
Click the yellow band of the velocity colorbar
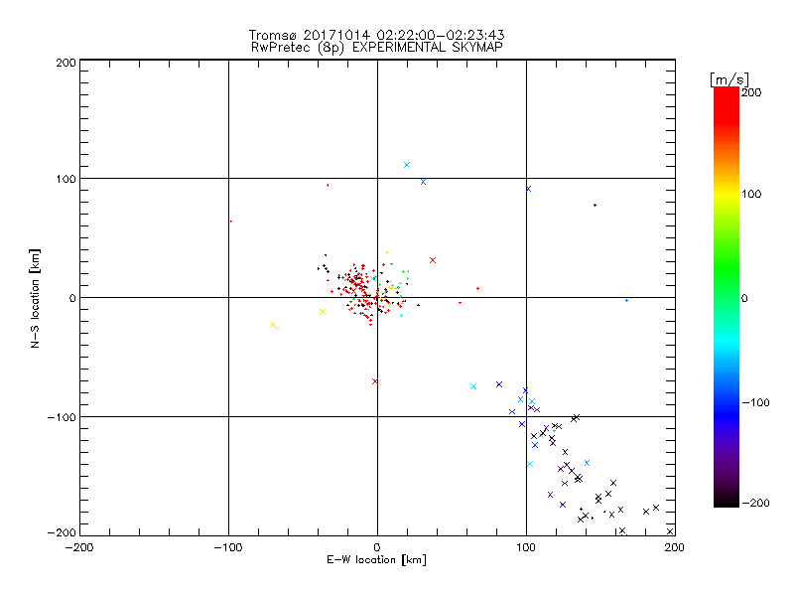coord(727,194)
